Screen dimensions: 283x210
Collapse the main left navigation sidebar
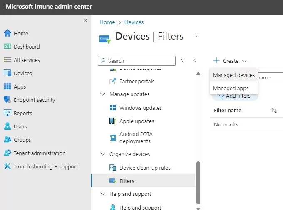(85, 20)
